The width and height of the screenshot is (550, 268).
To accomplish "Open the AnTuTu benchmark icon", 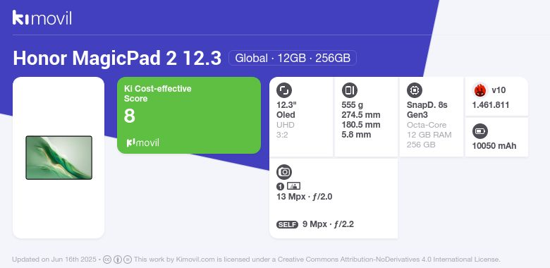I will pos(480,90).
